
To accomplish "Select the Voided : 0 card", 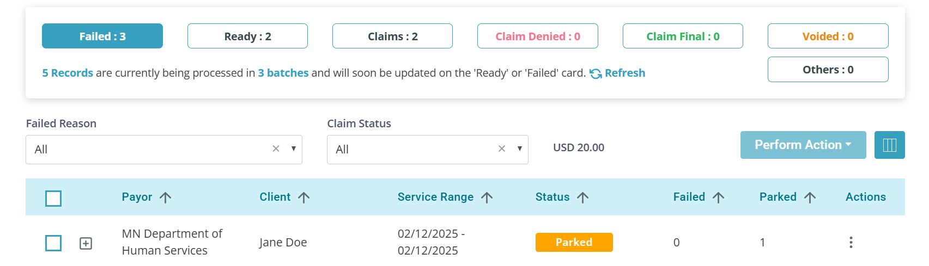I will pos(828,36).
